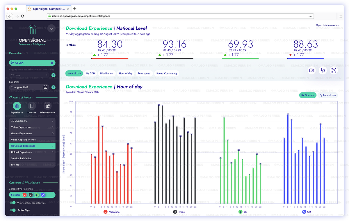Remove the All USA location filter
349x221 pixels.
[x=53, y=63]
